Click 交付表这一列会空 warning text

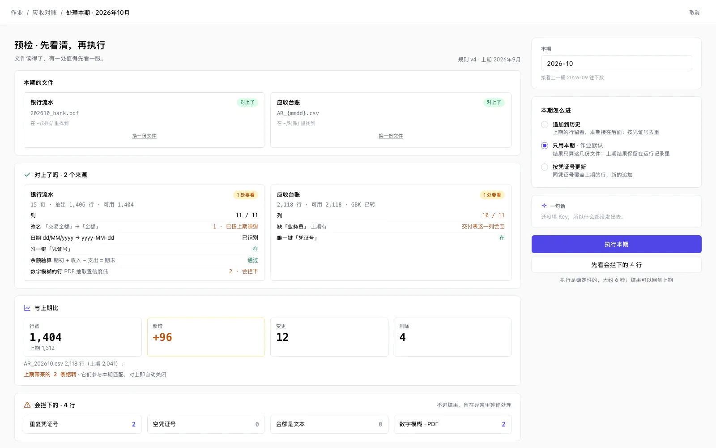pos(483,227)
